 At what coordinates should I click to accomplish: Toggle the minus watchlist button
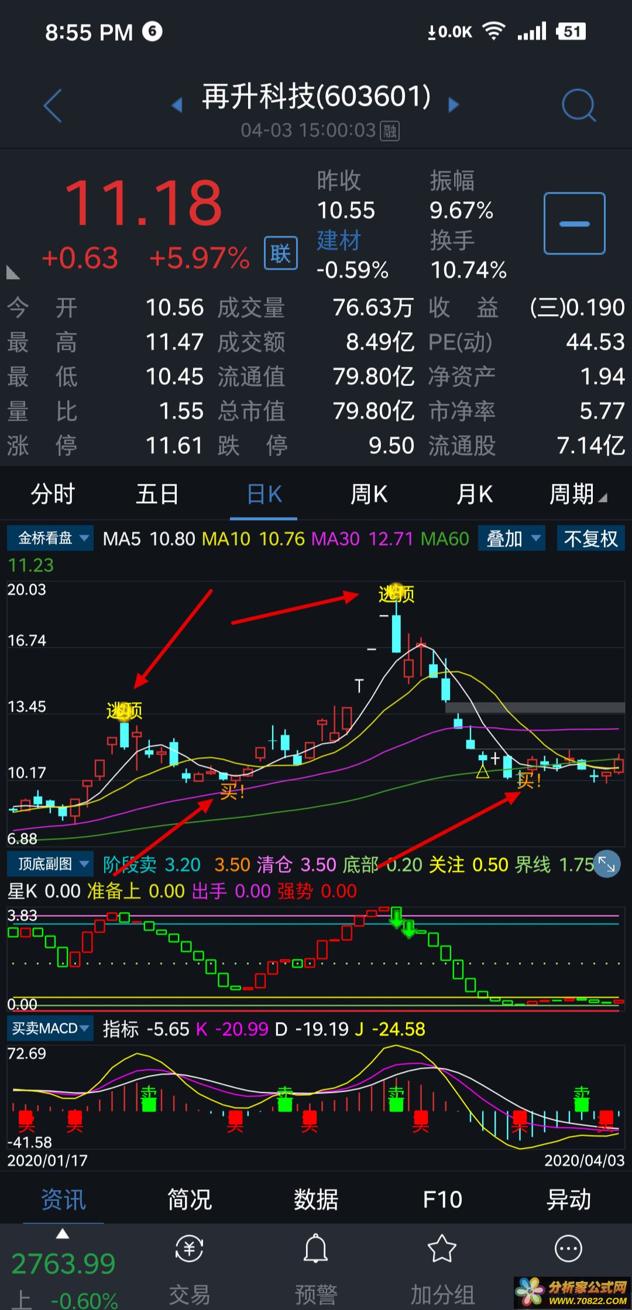(x=574, y=224)
